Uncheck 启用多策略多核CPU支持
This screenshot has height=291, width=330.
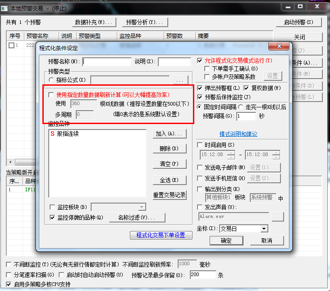[9, 284]
